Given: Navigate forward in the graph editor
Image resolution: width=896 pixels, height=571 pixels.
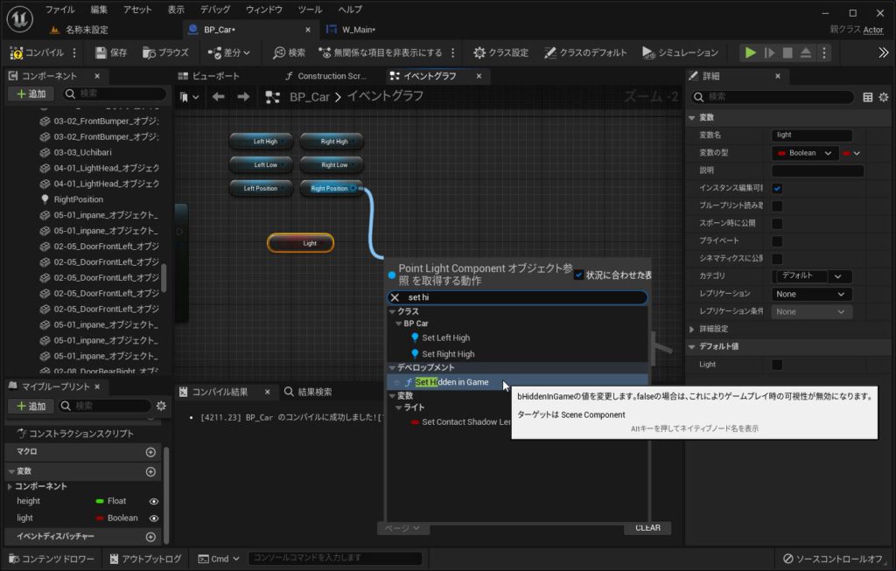Looking at the screenshot, I should (243, 96).
